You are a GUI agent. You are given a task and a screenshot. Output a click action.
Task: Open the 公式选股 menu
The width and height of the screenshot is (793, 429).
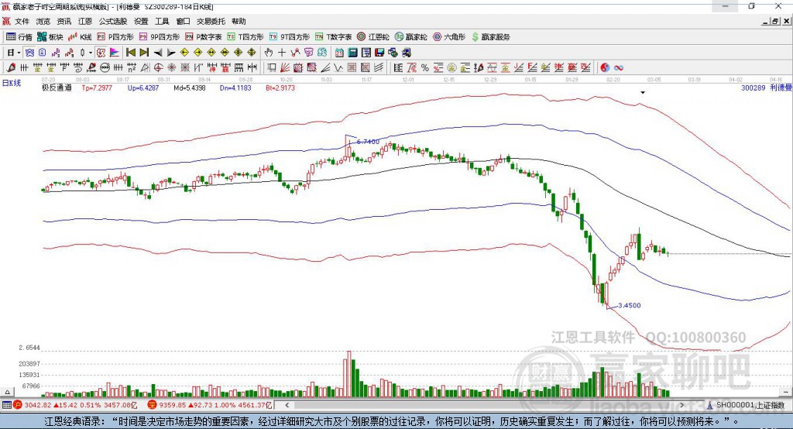[x=113, y=21]
